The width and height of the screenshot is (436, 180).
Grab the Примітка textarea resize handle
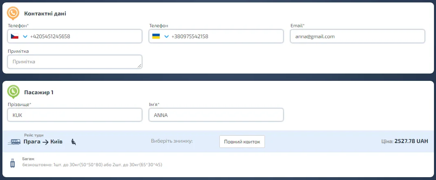click(x=140, y=66)
